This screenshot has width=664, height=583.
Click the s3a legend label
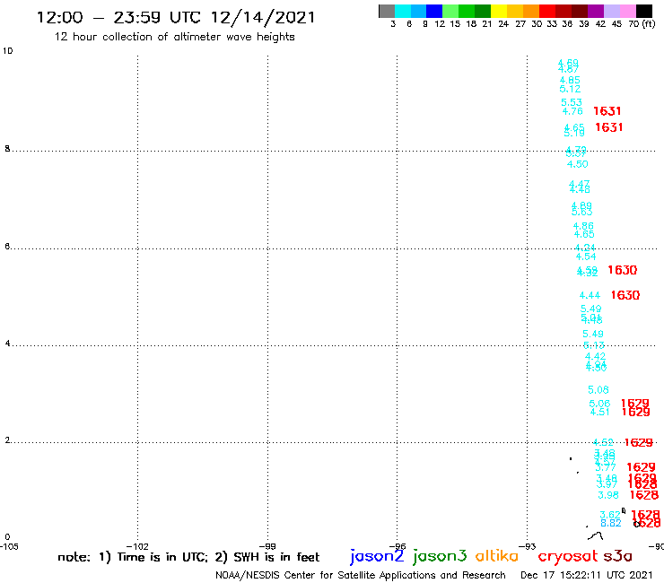coord(617,556)
